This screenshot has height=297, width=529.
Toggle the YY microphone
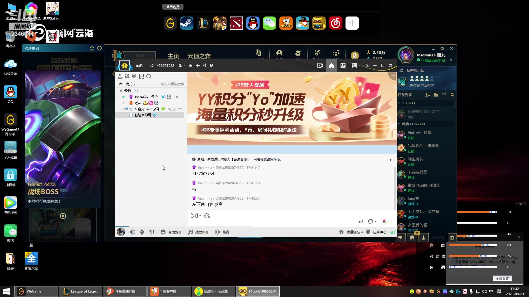tap(142, 232)
